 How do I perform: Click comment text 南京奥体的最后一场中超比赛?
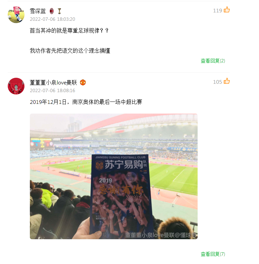[x=107, y=102]
